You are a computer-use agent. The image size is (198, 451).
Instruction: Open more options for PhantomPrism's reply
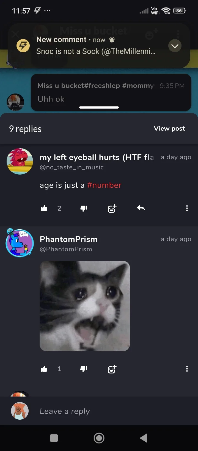[187, 369]
